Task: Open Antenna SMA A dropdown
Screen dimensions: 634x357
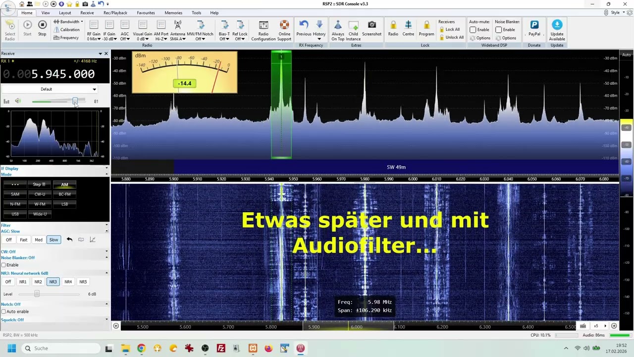Action: click(178, 31)
